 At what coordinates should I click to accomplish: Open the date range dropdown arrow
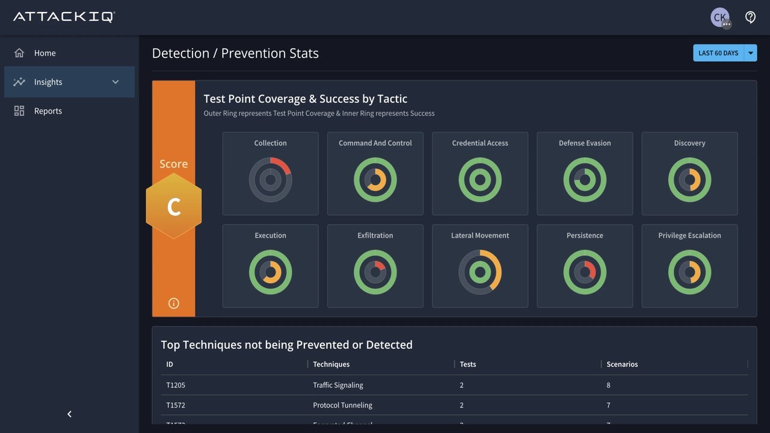tap(751, 53)
